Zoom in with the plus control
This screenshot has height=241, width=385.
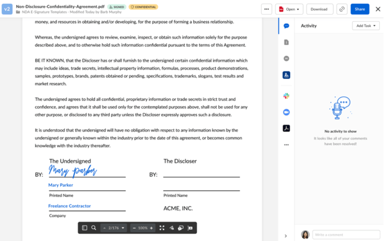pos(151,228)
